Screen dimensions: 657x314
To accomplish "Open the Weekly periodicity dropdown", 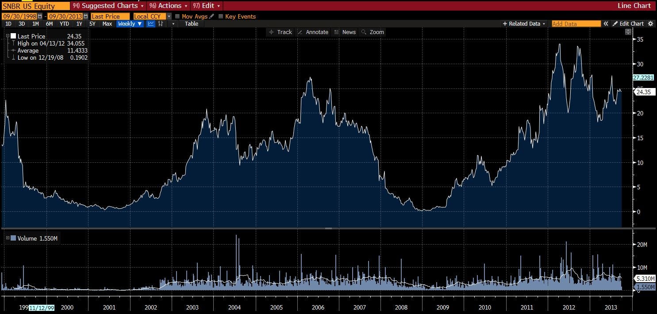I will (130, 24).
